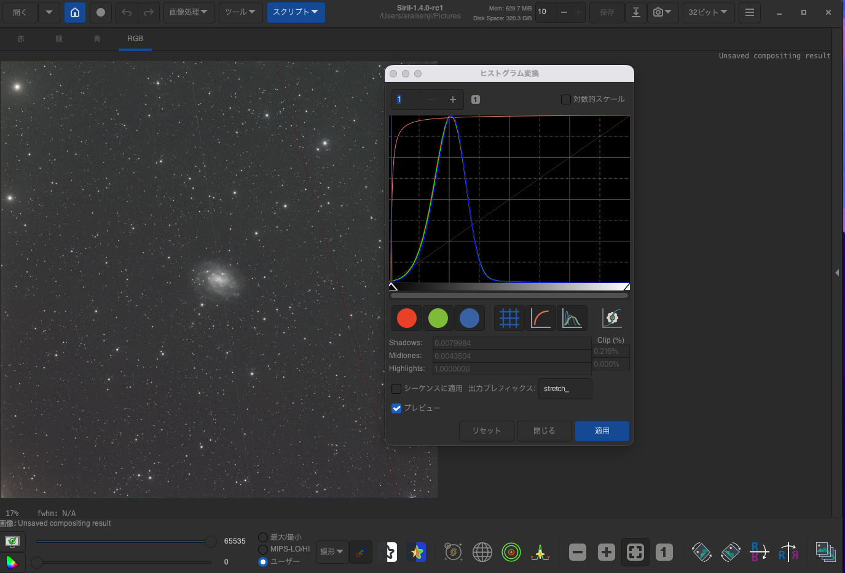Uncheck the プレビュー checkbox
The image size is (845, 573).
(x=397, y=408)
